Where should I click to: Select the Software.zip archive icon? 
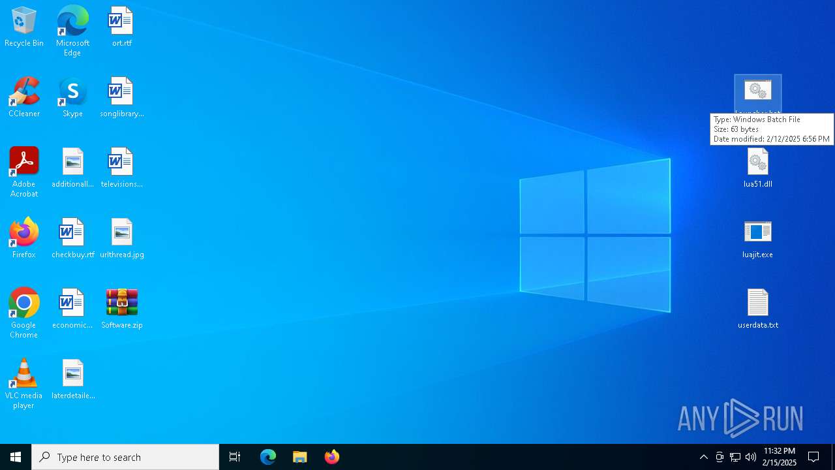click(121, 309)
